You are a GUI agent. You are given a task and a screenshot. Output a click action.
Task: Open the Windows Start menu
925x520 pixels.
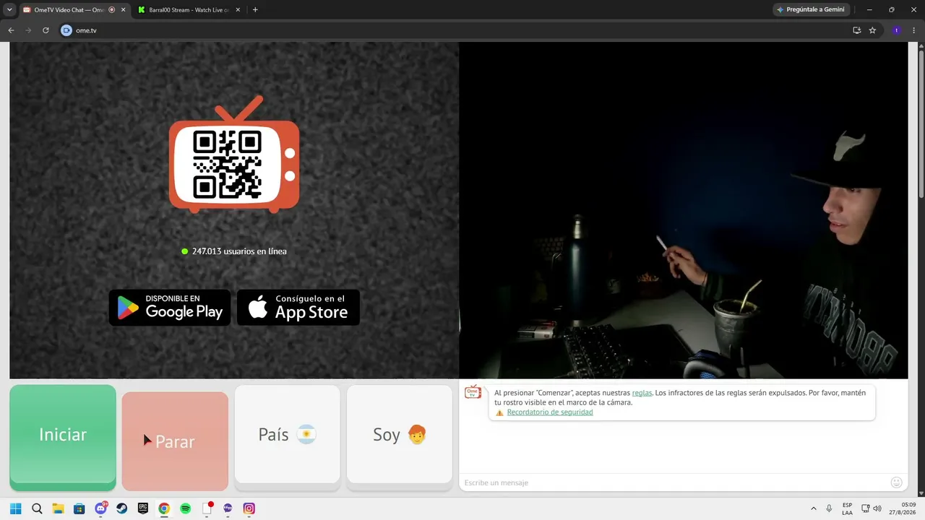pyautogui.click(x=15, y=508)
